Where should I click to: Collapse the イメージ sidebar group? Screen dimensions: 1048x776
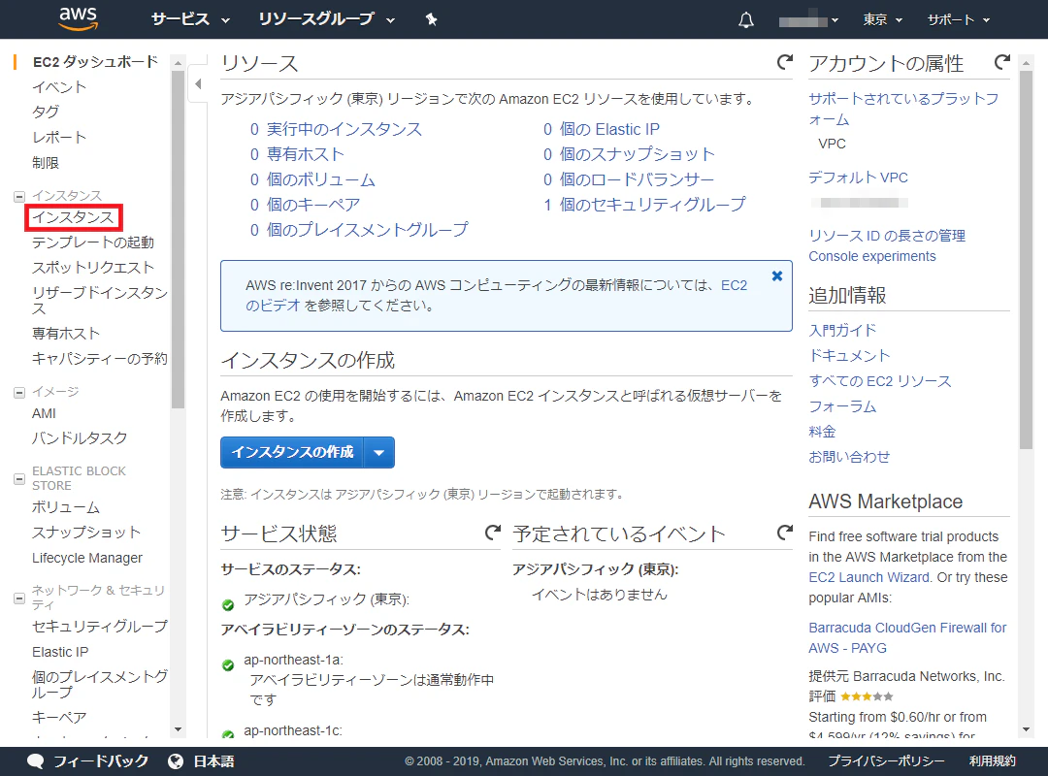point(19,392)
